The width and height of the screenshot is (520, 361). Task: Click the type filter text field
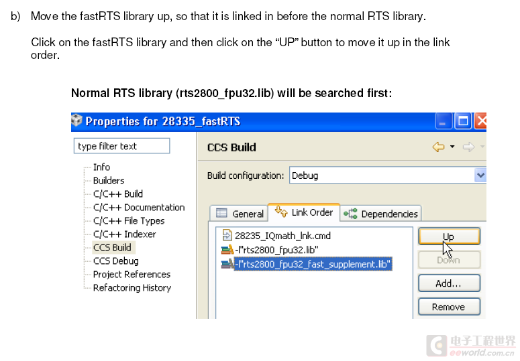pyautogui.click(x=121, y=146)
